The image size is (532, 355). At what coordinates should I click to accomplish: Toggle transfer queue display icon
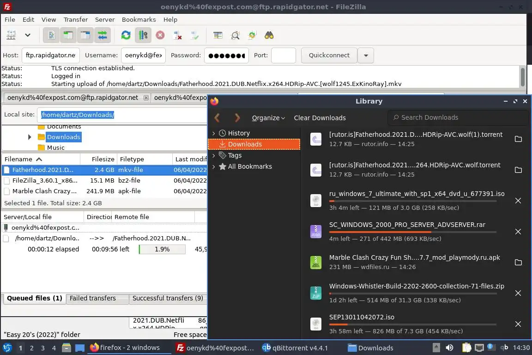tap(102, 35)
